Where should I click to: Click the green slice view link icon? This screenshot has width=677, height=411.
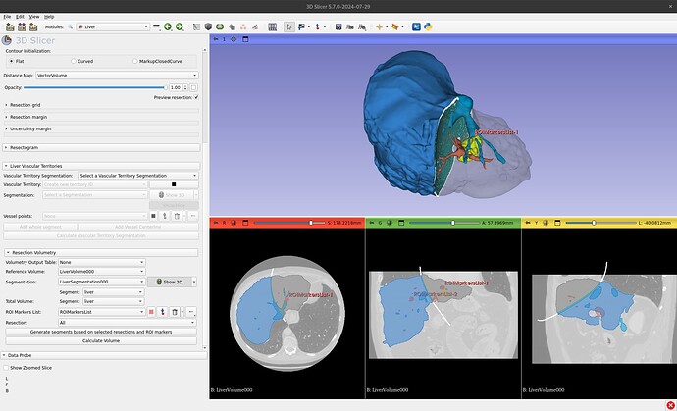coord(389,223)
